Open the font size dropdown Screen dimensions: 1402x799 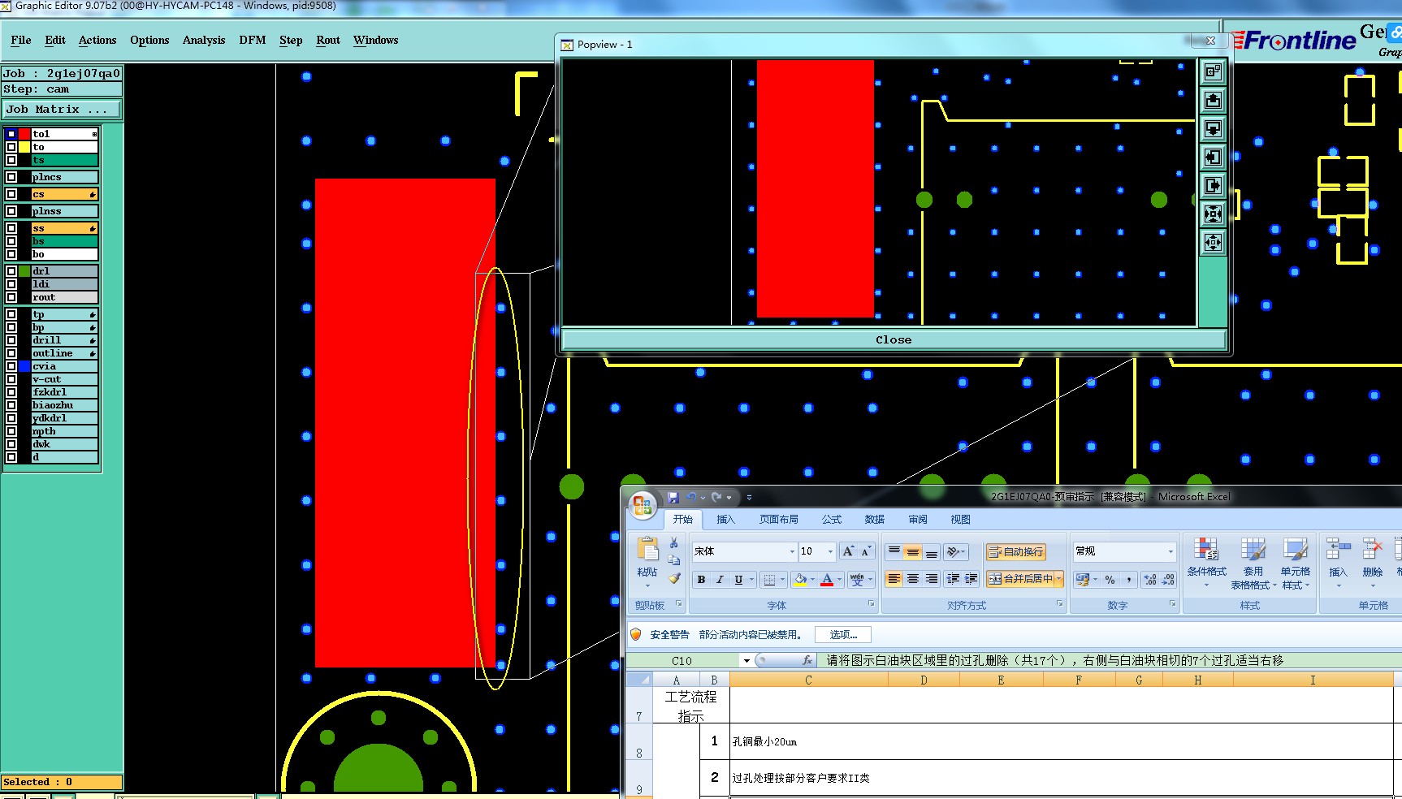[x=830, y=551]
